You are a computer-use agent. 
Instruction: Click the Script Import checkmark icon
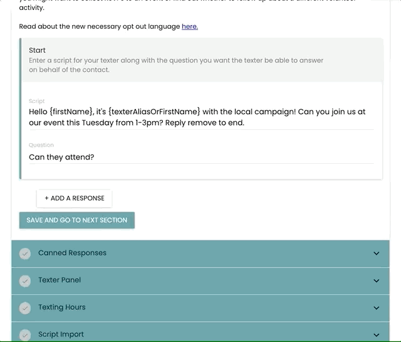click(x=25, y=334)
